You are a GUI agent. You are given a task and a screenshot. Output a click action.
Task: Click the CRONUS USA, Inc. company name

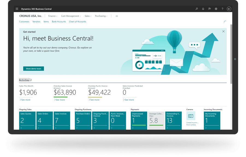tap(31, 16)
